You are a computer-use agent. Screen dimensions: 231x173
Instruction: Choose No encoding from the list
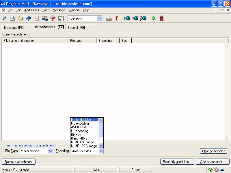pos(85,123)
